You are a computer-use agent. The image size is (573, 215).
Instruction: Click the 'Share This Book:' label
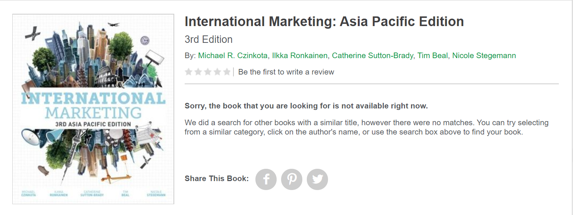click(217, 178)
